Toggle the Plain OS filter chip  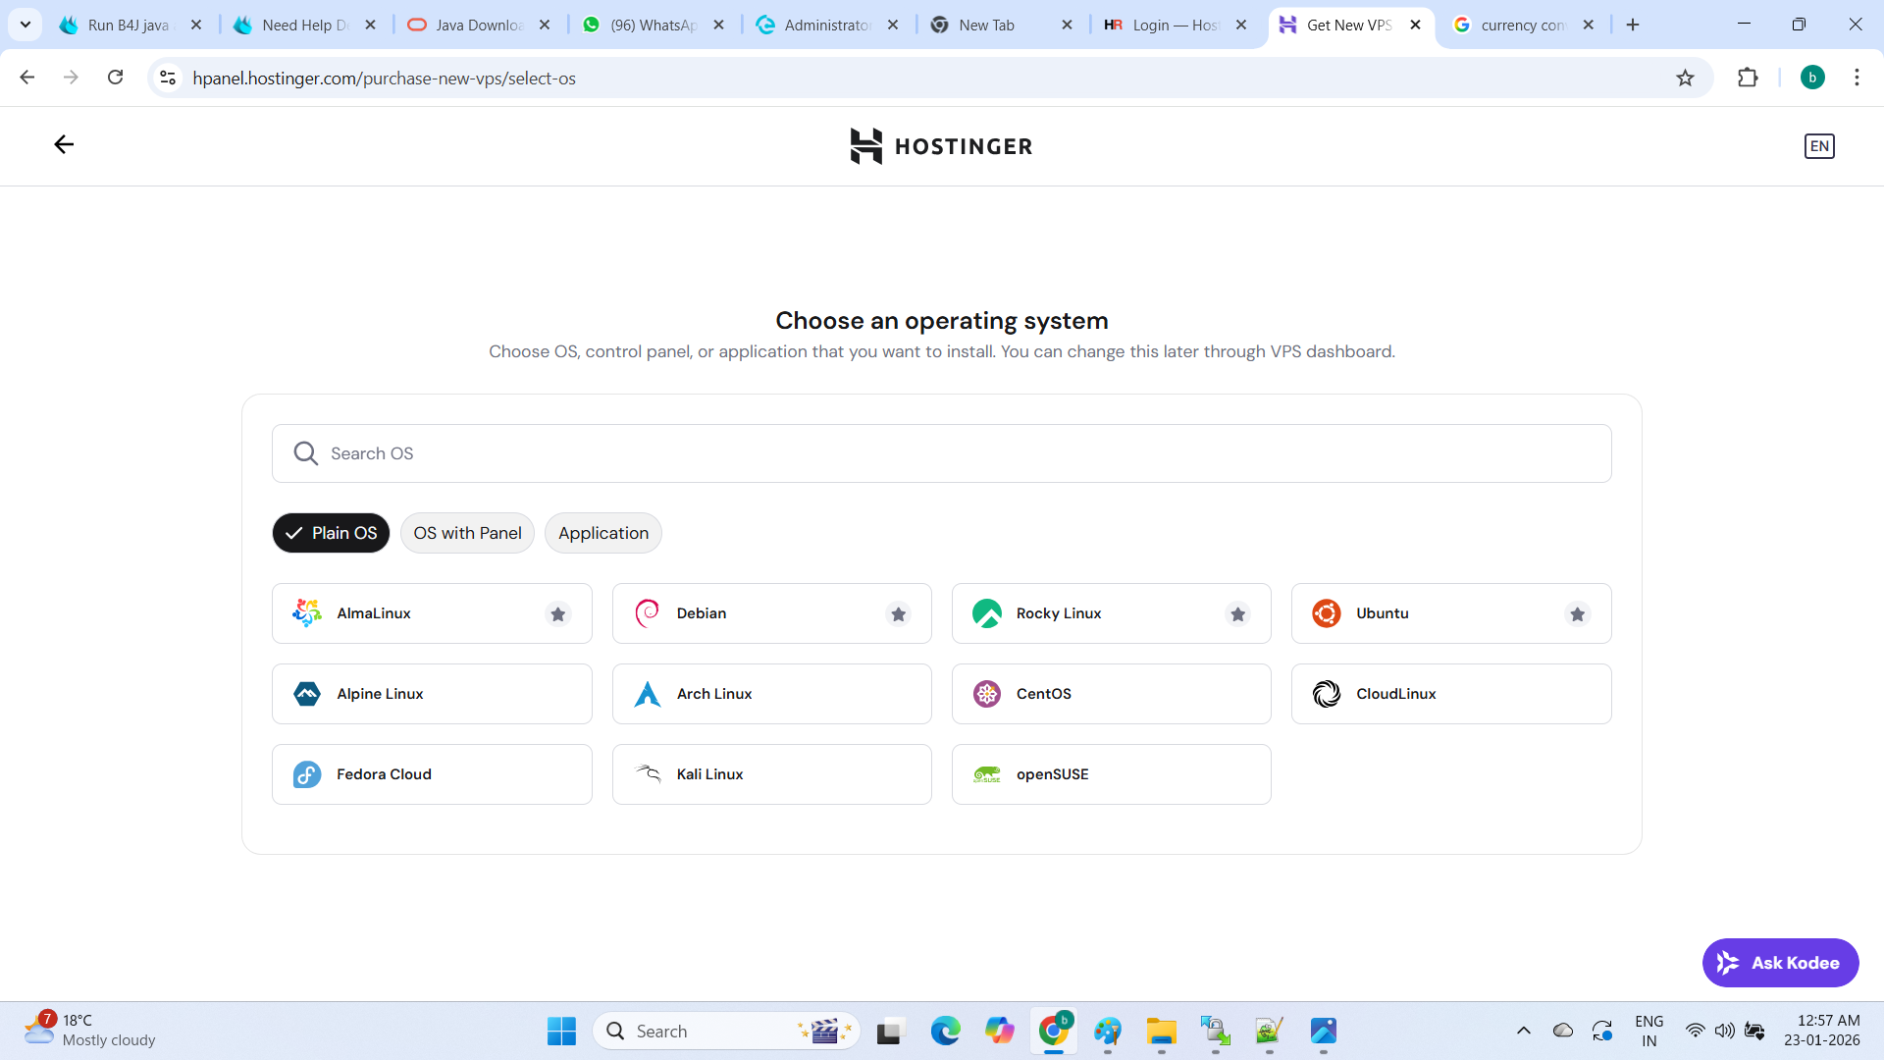coord(331,533)
